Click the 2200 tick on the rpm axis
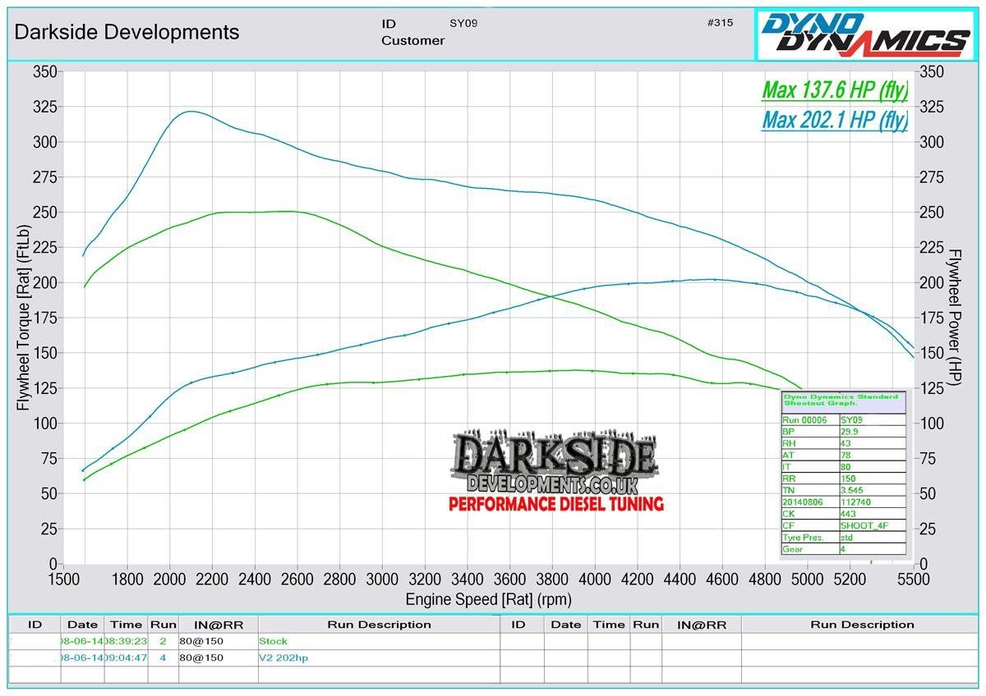The width and height of the screenshot is (986, 696). pos(212,579)
